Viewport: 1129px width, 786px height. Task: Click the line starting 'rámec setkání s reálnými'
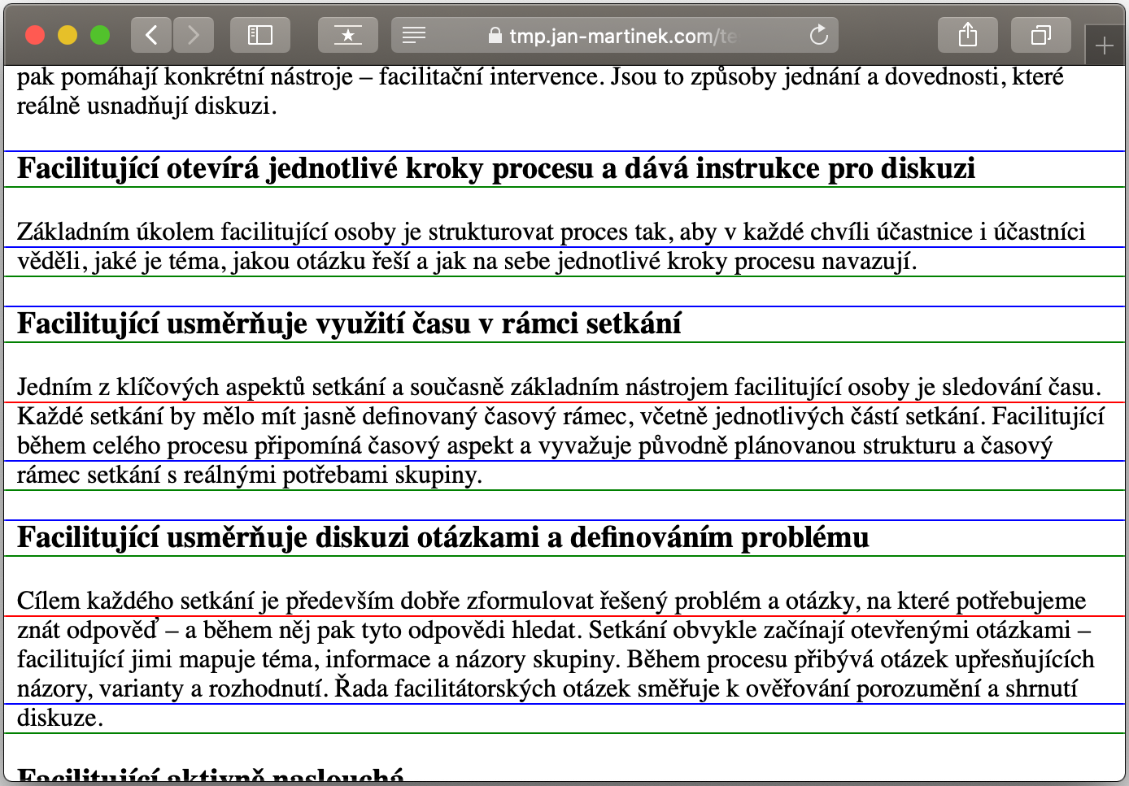(x=250, y=476)
